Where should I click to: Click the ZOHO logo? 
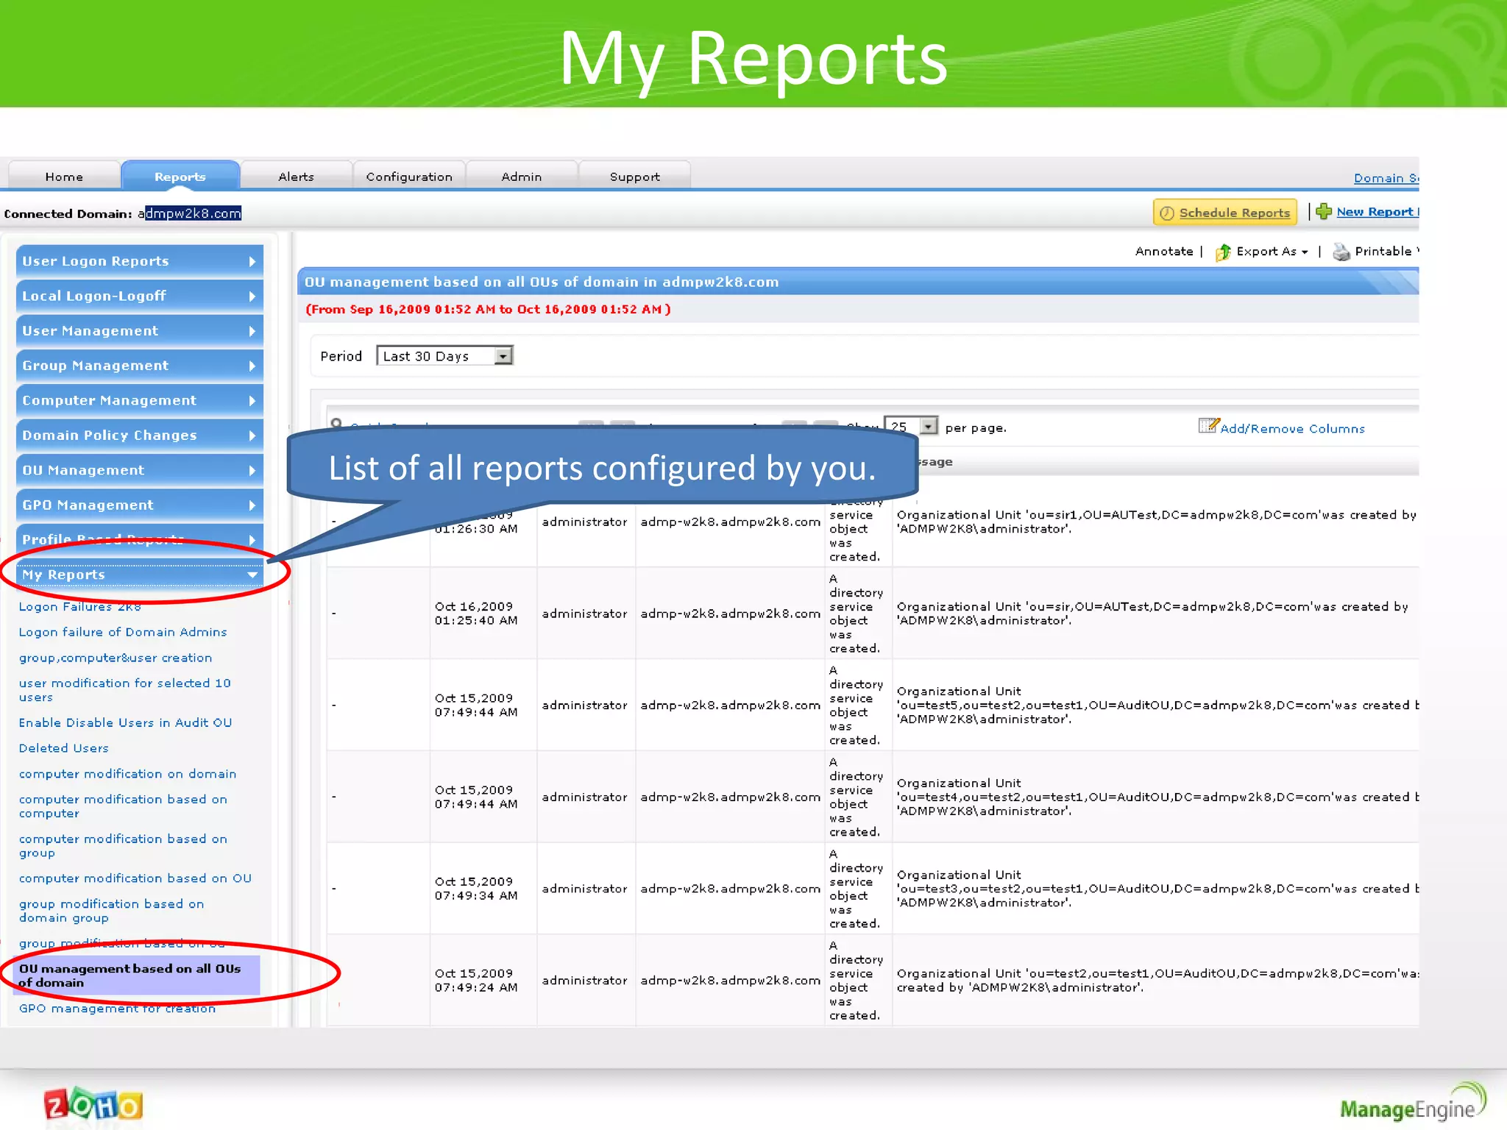[x=93, y=1104]
